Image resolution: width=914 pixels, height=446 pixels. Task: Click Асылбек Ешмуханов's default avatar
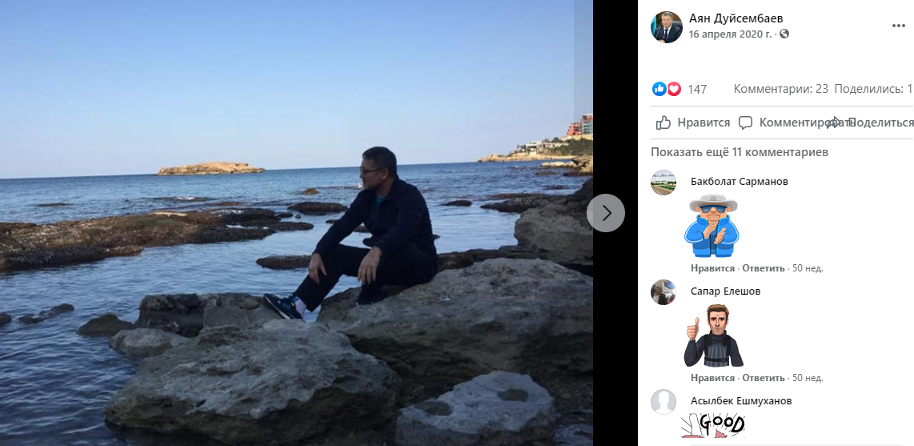(663, 402)
